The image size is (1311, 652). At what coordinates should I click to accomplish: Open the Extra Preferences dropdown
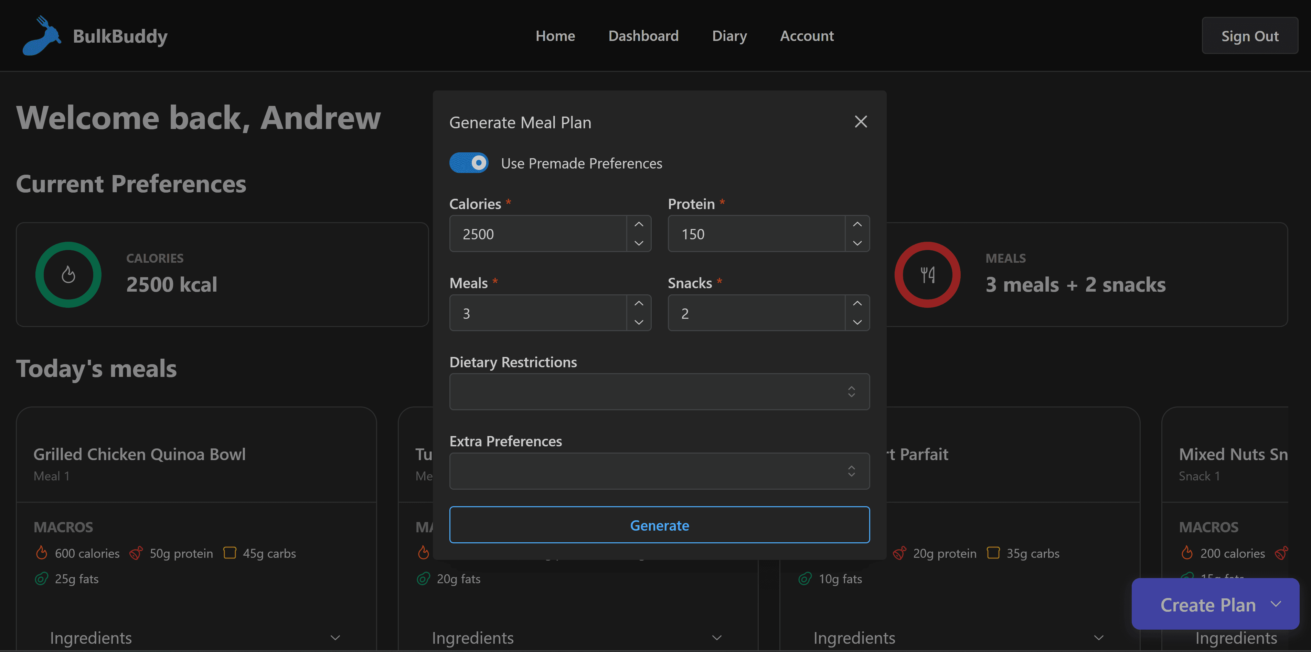[x=659, y=471]
